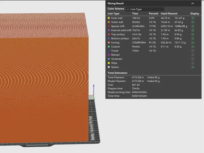Click the Ironing color swatch
This screenshot has width=204, height=153.
pyautogui.click(x=109, y=43)
